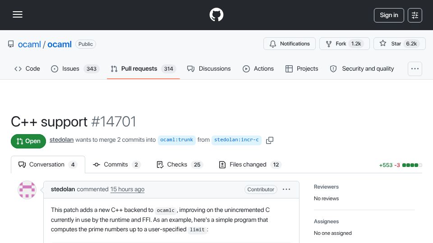Open the Issues tab

pyautogui.click(x=75, y=69)
